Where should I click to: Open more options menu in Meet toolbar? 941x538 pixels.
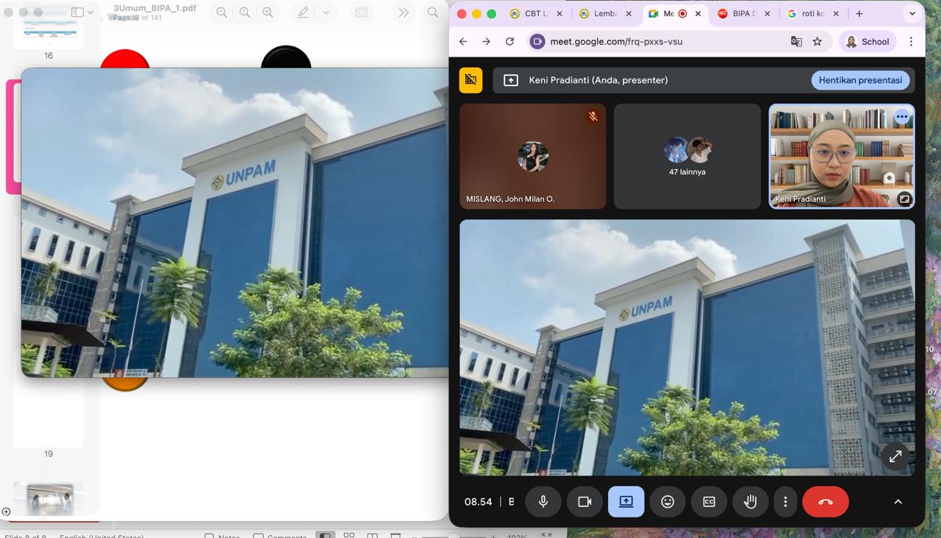click(785, 502)
